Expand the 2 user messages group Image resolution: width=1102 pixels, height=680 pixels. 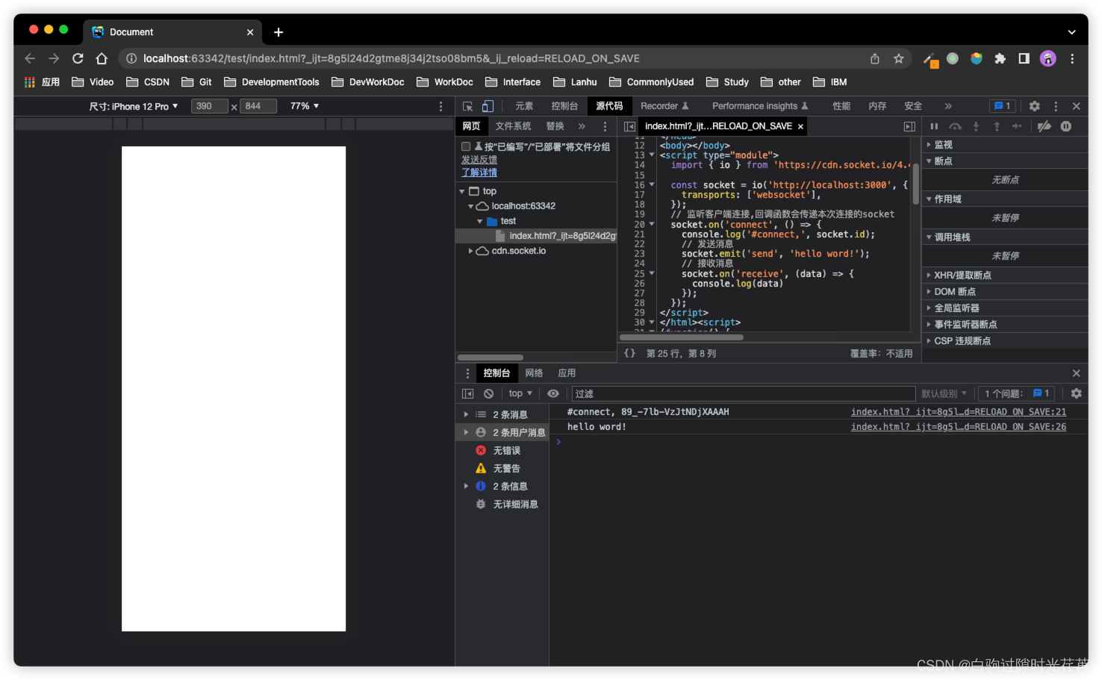[466, 432]
